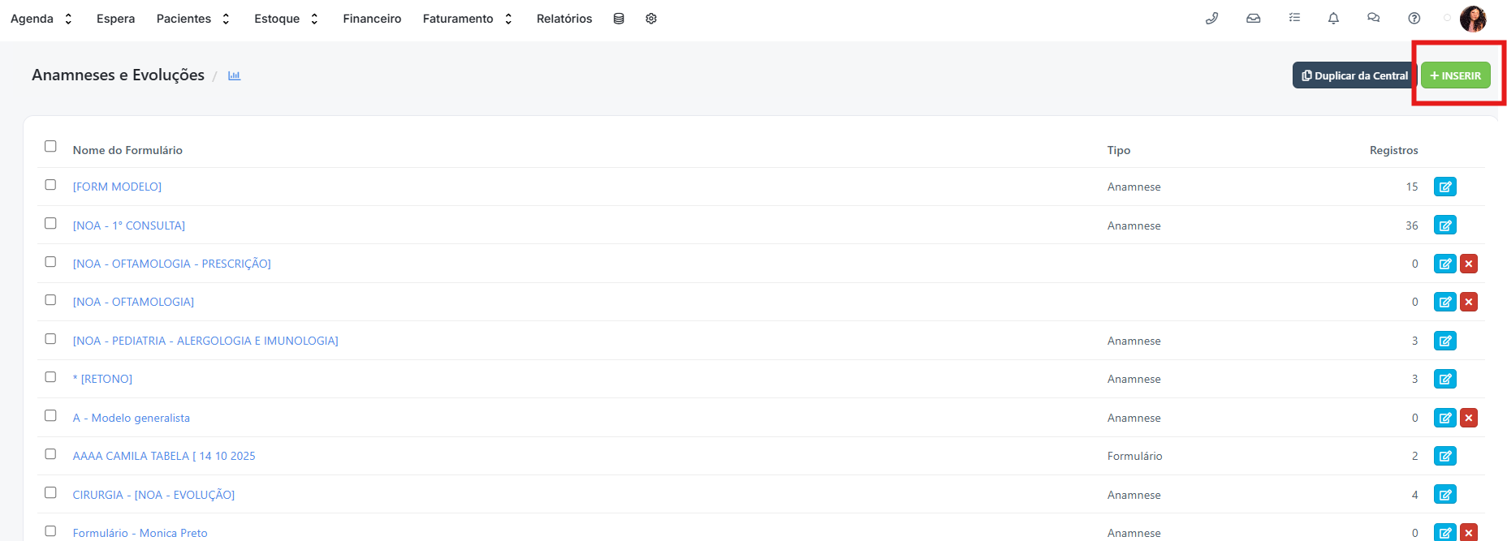1507x541 pixels.
Task: Check CIRURGIA - [NOA - EVOLUÇÃO] row checkbox
Action: 50,492
